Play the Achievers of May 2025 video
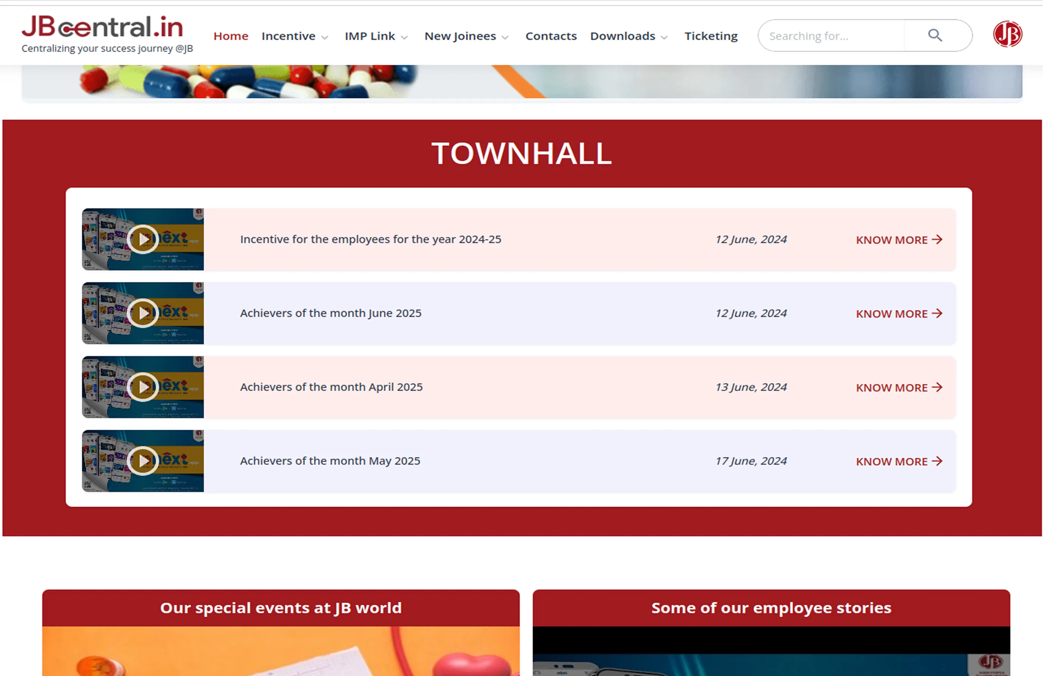This screenshot has width=1043, height=676. (x=143, y=461)
